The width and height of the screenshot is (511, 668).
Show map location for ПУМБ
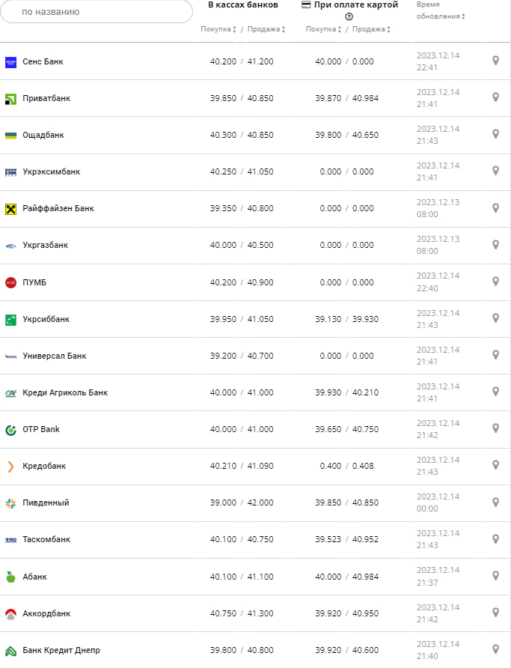495,282
